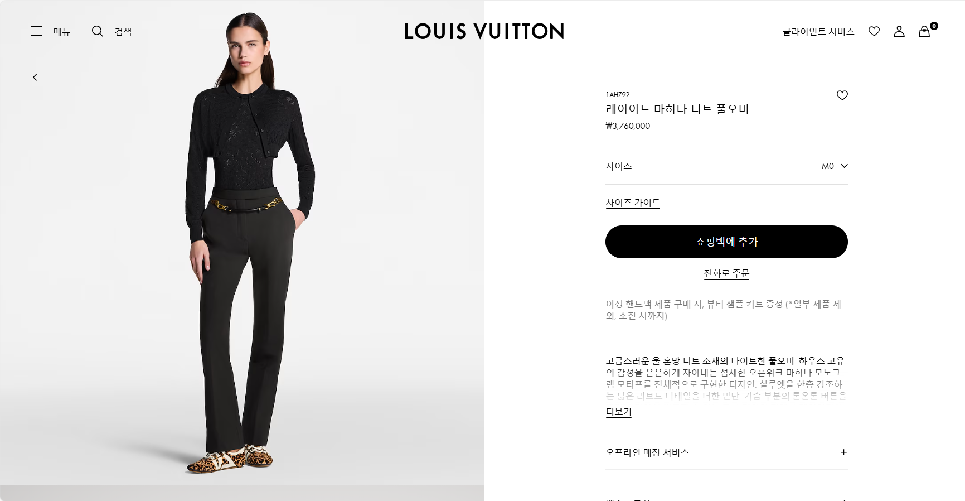
Task: Expand 오프라인 매장 서비스 section
Action: pos(726,452)
